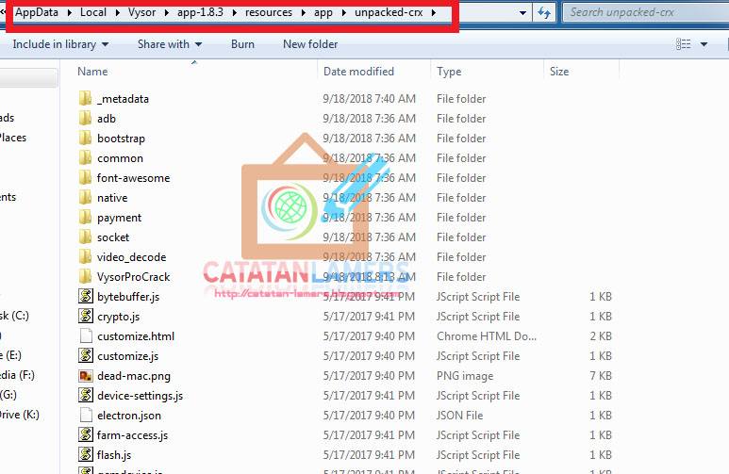Open the Include in library dropdown
729x474 pixels.
[60, 44]
